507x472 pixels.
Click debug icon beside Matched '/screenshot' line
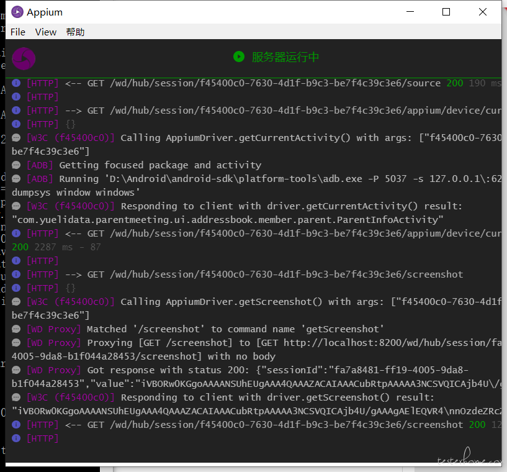point(16,329)
